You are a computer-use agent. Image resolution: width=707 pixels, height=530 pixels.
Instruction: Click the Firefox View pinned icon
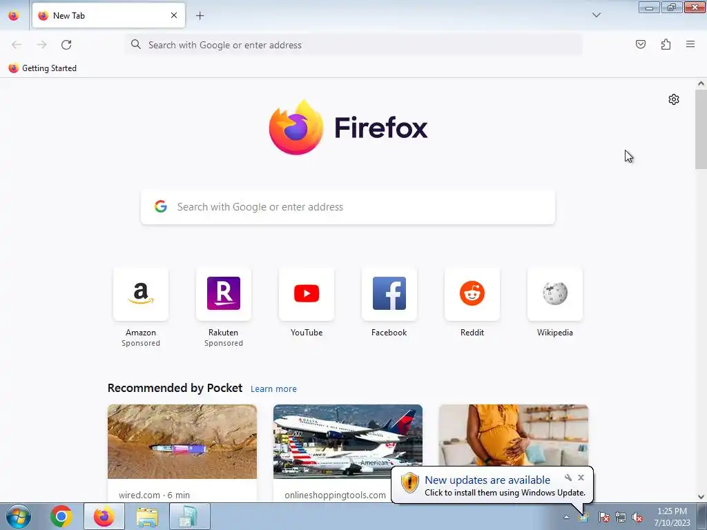pos(14,15)
